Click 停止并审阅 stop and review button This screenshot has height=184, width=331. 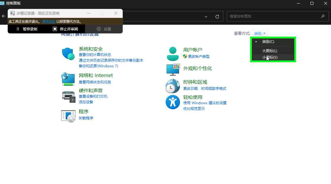tap(65, 29)
